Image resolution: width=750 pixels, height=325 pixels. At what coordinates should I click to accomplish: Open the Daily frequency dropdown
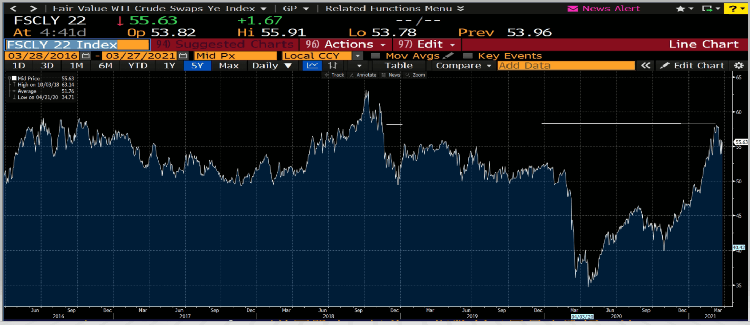(x=272, y=66)
